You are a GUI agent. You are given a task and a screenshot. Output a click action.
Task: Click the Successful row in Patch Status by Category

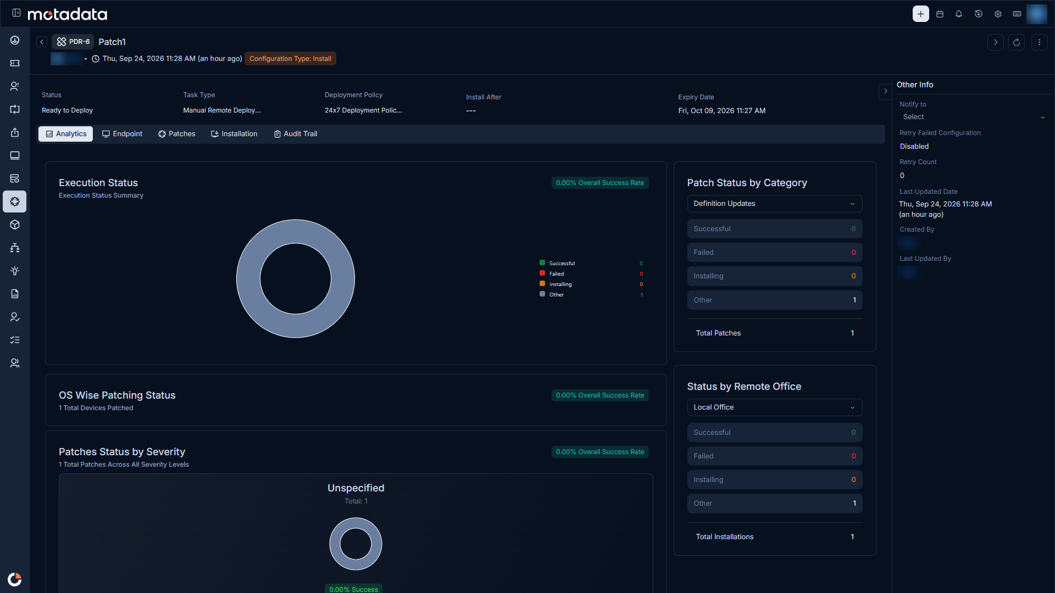pos(775,229)
